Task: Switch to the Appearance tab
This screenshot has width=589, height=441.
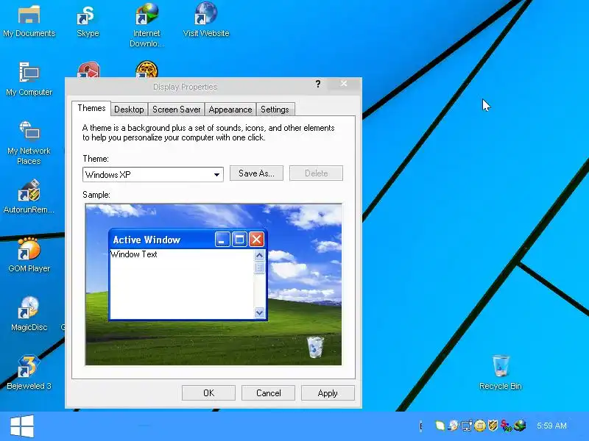Action: pyautogui.click(x=230, y=110)
